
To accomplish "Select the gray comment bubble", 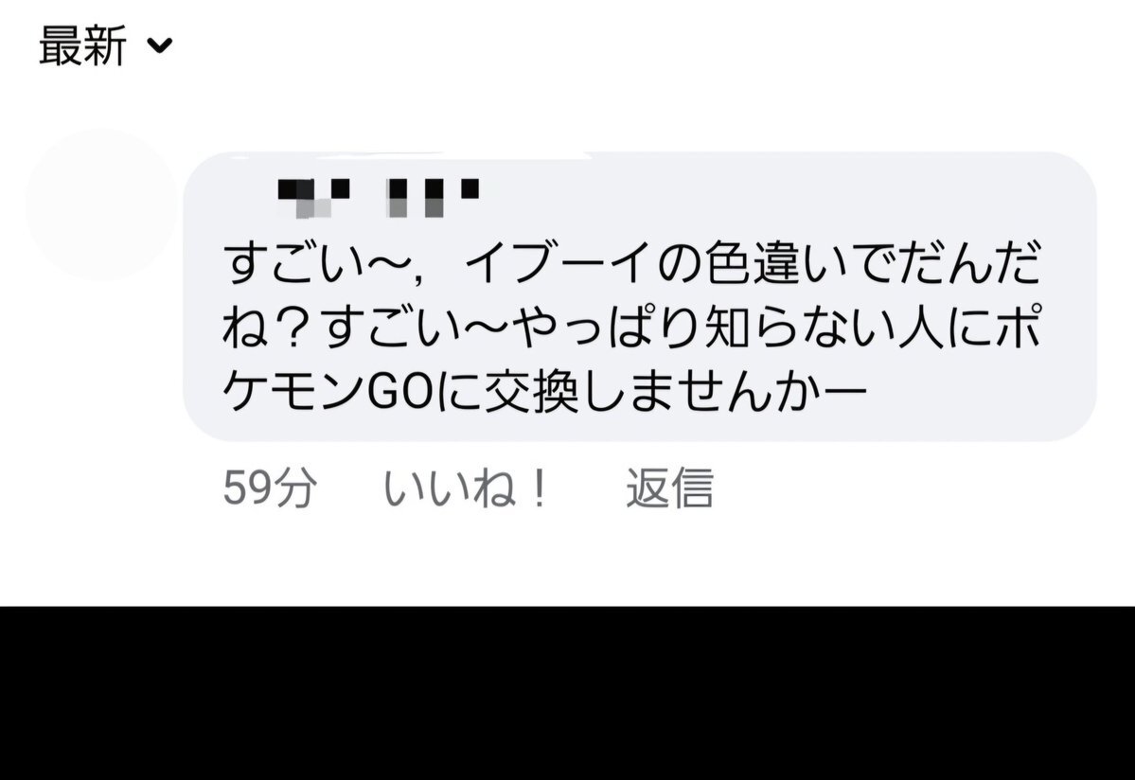I will pos(640,296).
